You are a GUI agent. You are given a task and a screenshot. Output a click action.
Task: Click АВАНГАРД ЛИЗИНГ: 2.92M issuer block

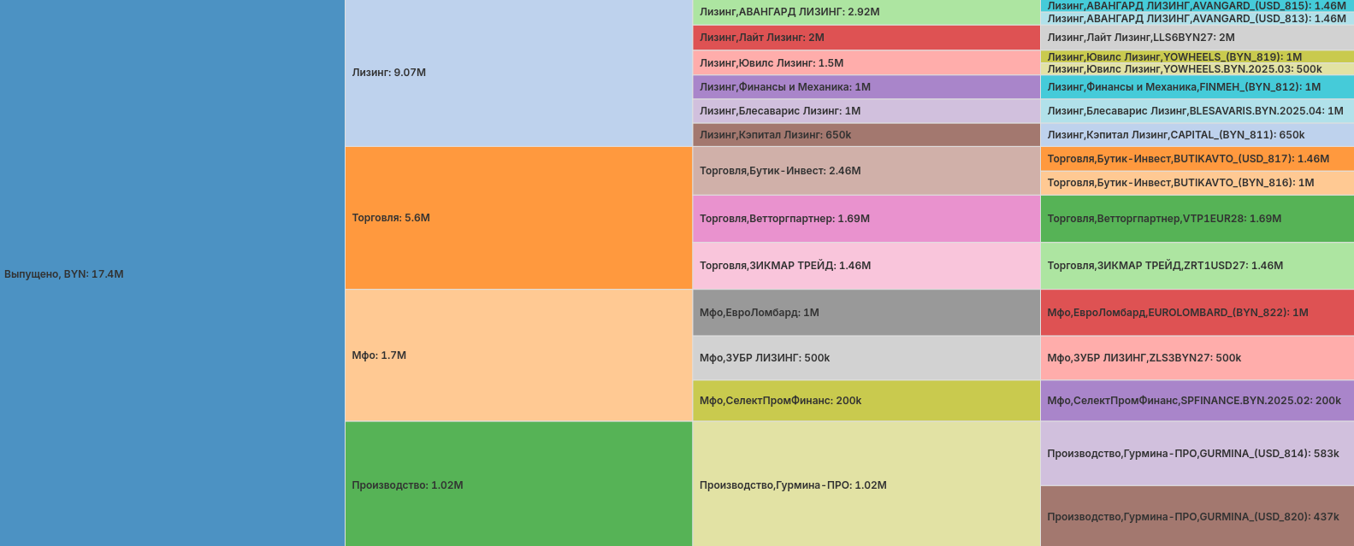coord(866,12)
